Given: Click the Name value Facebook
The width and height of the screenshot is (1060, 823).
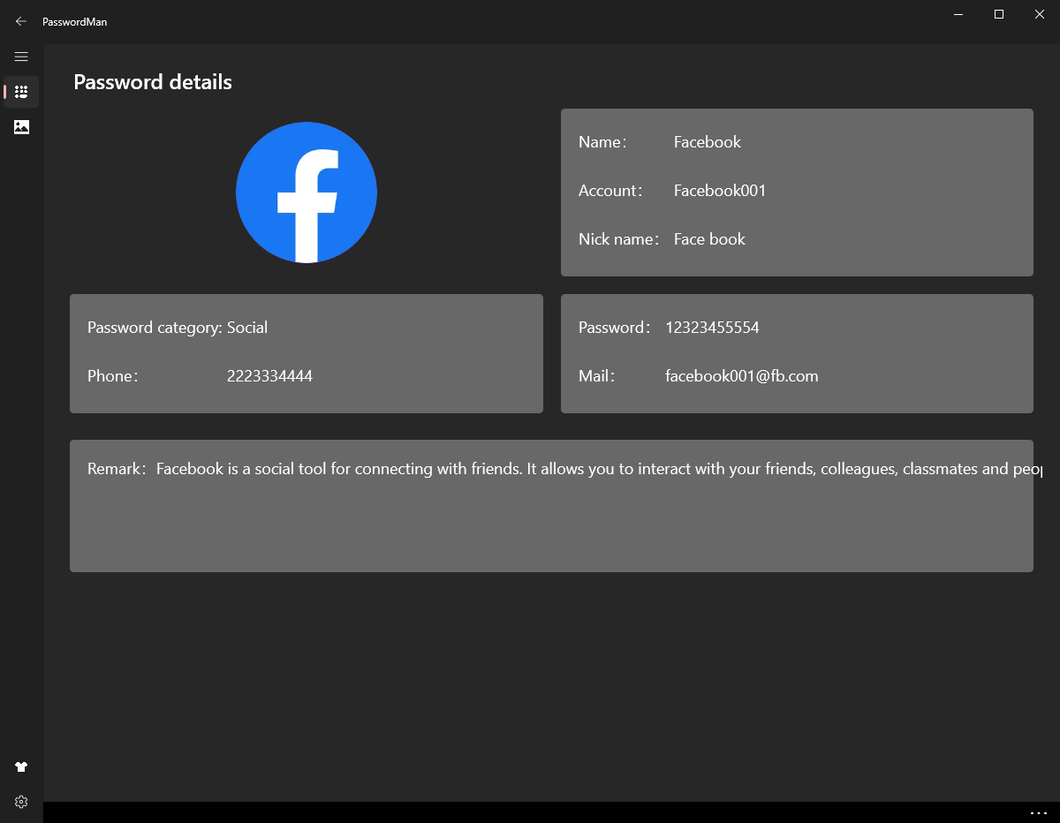Looking at the screenshot, I should pyautogui.click(x=707, y=142).
